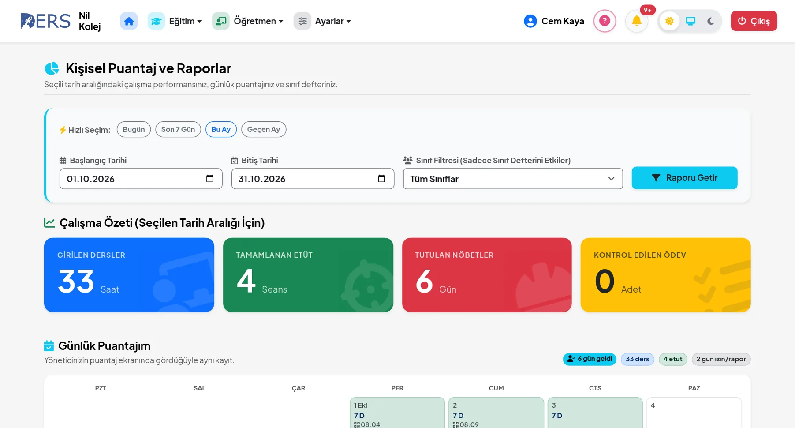Image resolution: width=795 pixels, height=428 pixels.
Task: Select the Bugün quick filter
Action: 134,129
